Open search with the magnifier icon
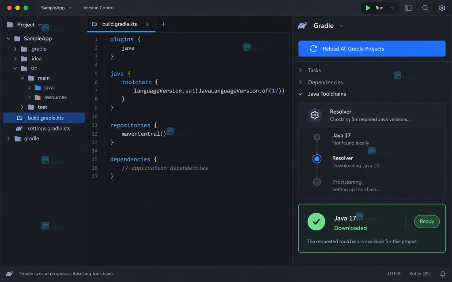The width and height of the screenshot is (452, 282). (425, 8)
